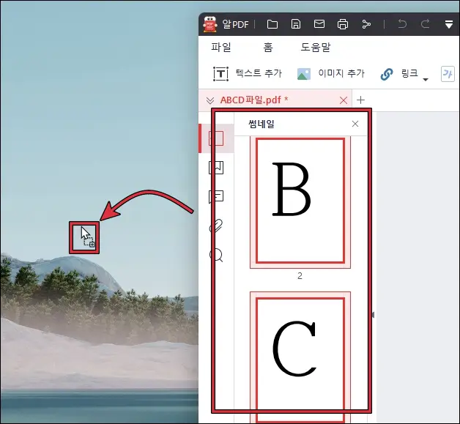The height and width of the screenshot is (424, 460).
Task: Click the page number 2 label
Action: click(x=300, y=276)
